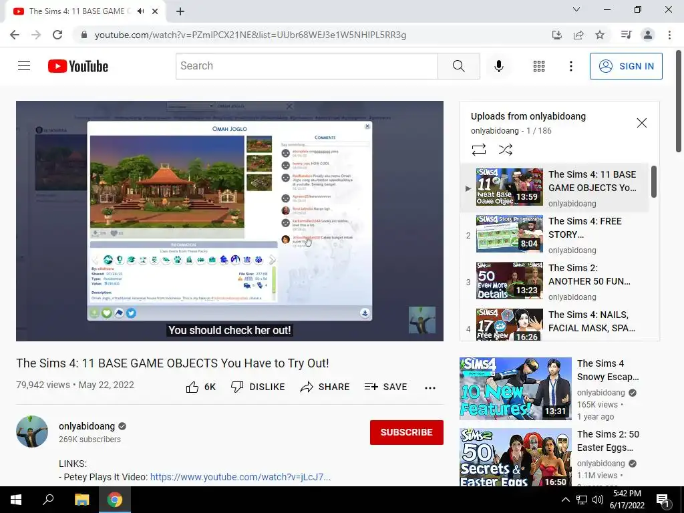Open the volume tray icon
Image resolution: width=684 pixels, height=513 pixels.
598,500
